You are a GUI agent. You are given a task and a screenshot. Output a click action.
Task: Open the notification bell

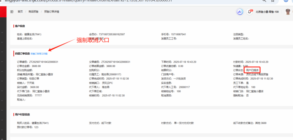coord(250,12)
